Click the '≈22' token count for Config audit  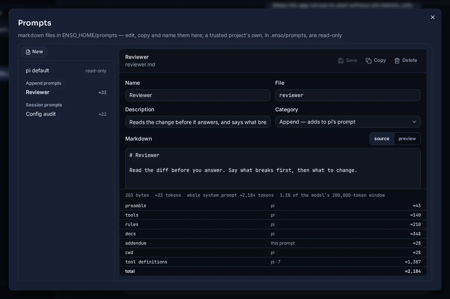pyautogui.click(x=102, y=114)
